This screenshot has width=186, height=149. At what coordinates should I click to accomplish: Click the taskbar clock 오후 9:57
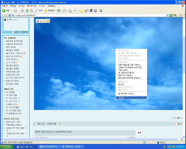(x=180, y=147)
